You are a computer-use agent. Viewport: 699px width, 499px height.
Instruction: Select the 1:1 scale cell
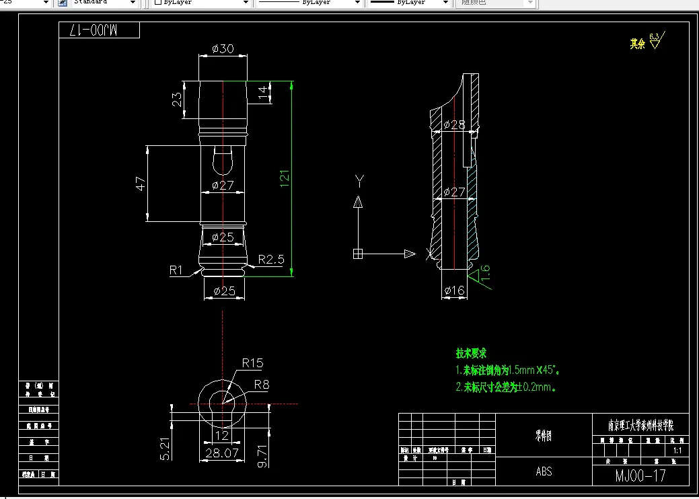pyautogui.click(x=677, y=451)
